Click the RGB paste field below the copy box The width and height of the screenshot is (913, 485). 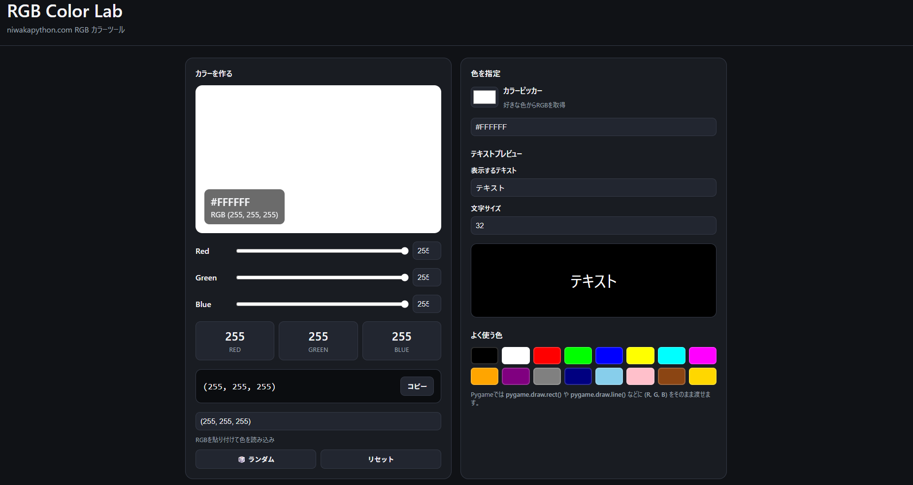point(318,421)
